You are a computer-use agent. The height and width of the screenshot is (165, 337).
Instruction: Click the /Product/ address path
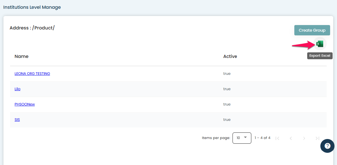click(x=43, y=28)
